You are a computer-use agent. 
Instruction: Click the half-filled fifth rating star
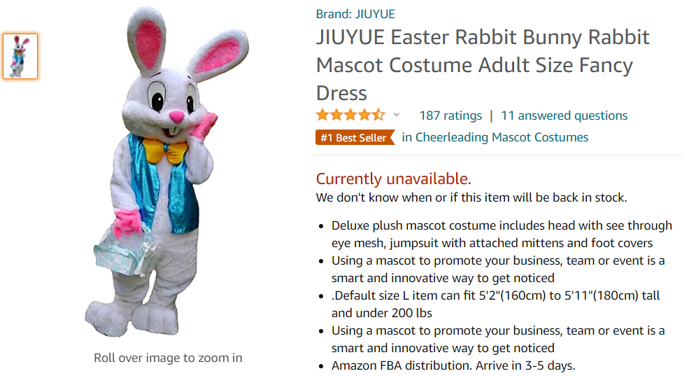[x=378, y=115]
